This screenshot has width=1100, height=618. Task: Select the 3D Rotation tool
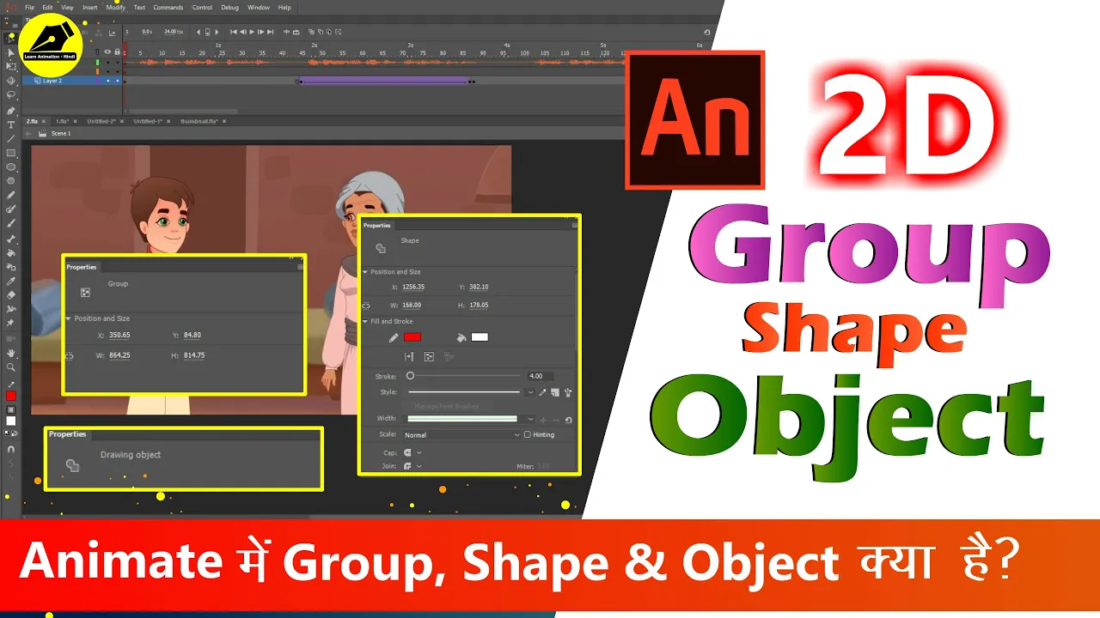[x=11, y=81]
